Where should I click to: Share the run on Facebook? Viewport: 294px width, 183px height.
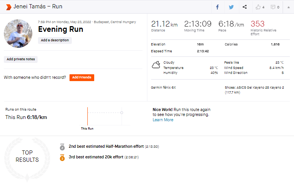[x=218, y=7]
